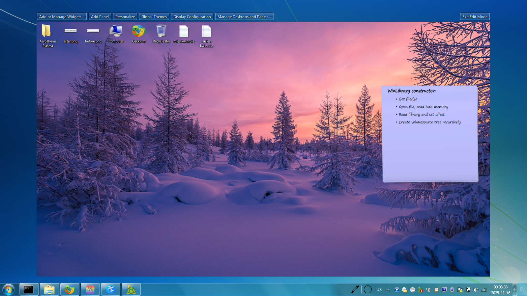Open the Global Themes settings
This screenshot has width=527, height=296.
[154, 17]
